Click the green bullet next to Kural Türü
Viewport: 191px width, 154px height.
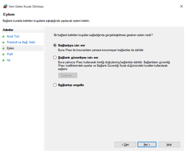pos(3,36)
